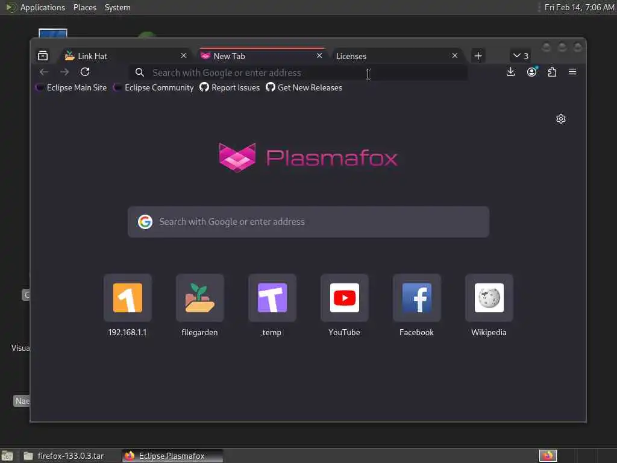
Task: Go back with the back arrow
Action: pos(44,72)
